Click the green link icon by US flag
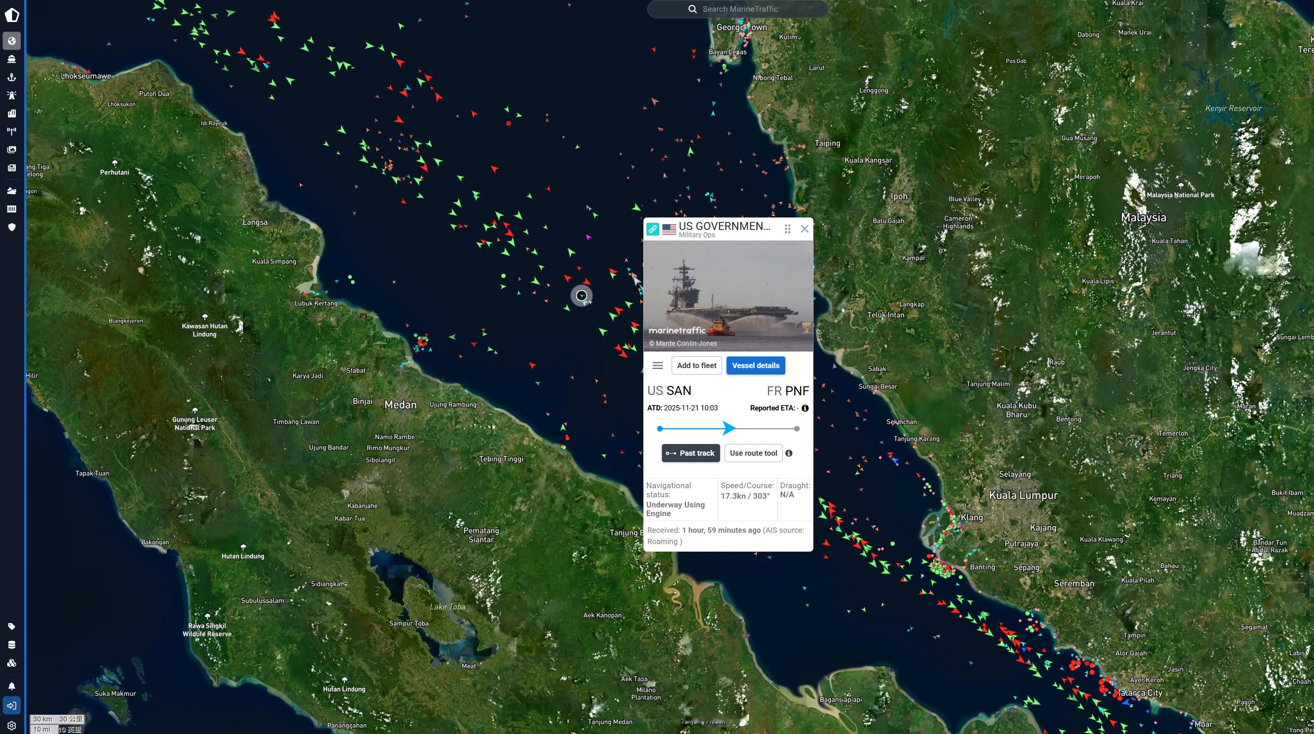The width and height of the screenshot is (1314, 734). 652,229
